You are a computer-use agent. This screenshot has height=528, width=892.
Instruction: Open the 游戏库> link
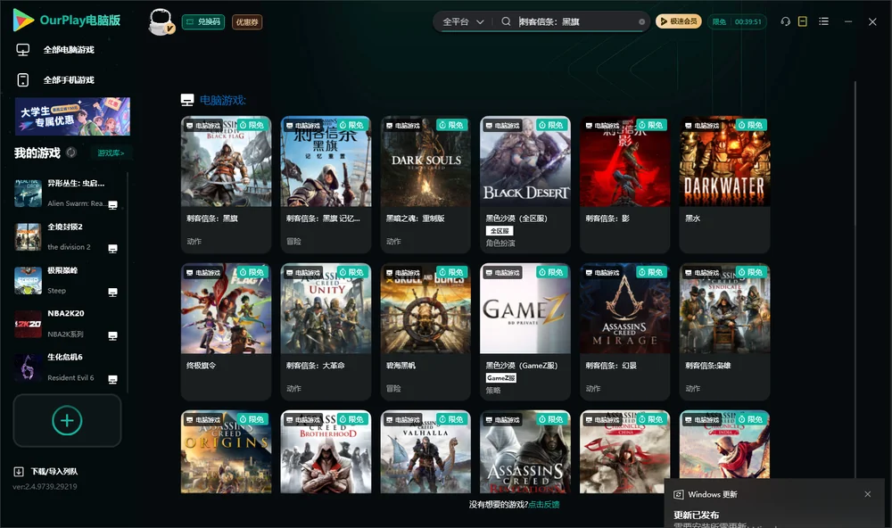(111, 153)
